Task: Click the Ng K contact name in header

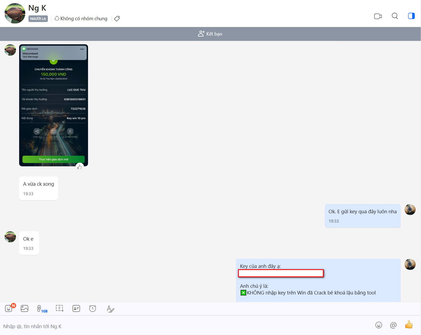Action: [37, 8]
